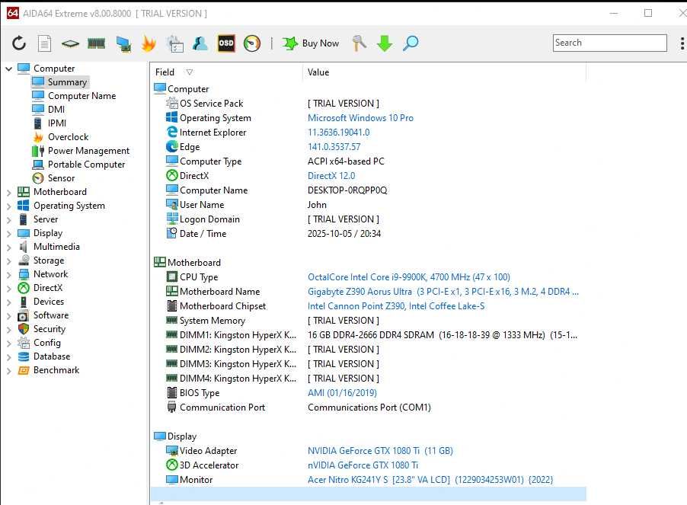Select the 3D Accelerator row
The width and height of the screenshot is (687, 505).
[x=368, y=465]
